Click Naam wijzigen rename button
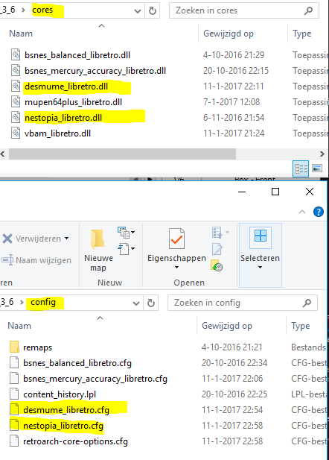 coord(37,260)
